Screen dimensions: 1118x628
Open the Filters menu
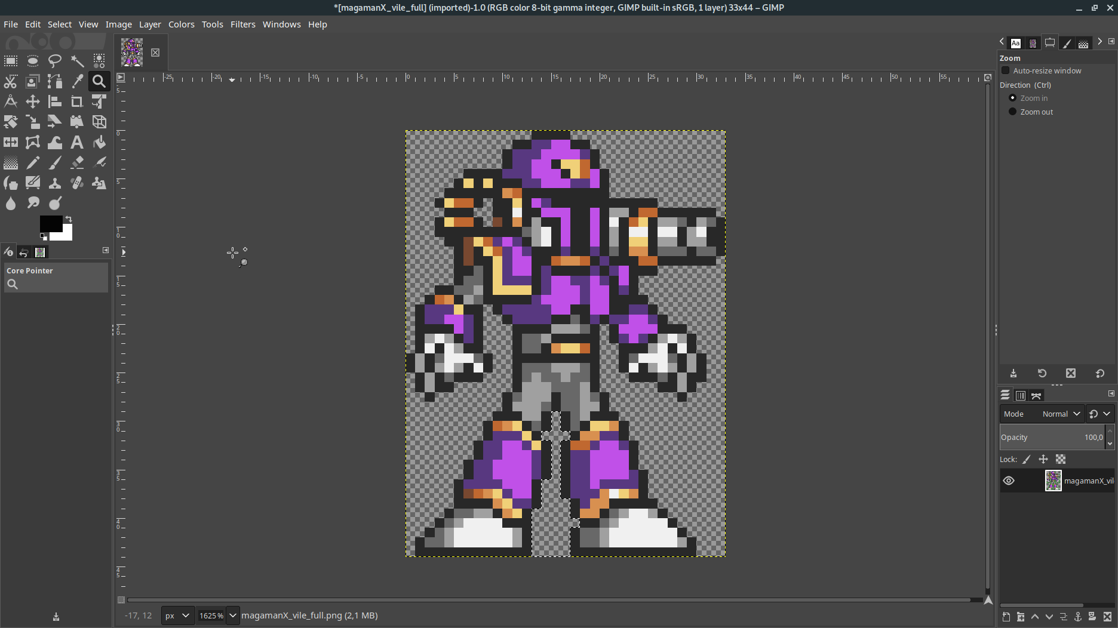click(x=242, y=24)
